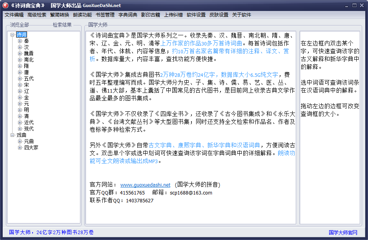Expand the 秦 tree node

(x=20, y=41)
